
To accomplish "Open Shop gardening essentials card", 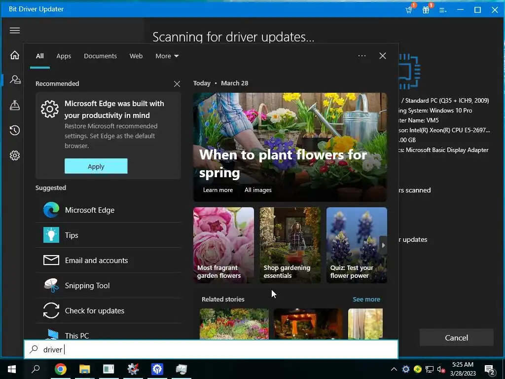I will [290, 245].
